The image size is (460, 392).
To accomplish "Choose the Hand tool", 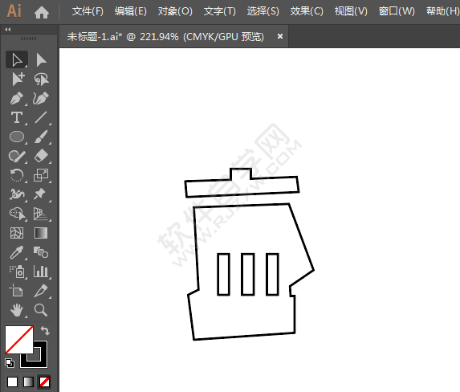I will coord(17,310).
